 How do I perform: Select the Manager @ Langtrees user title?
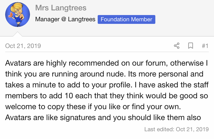click(x=65, y=19)
